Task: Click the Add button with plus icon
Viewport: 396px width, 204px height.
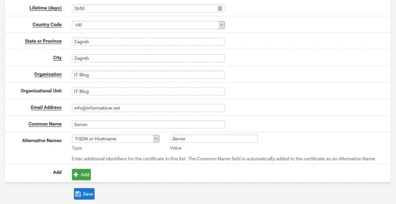Action: 81,175
